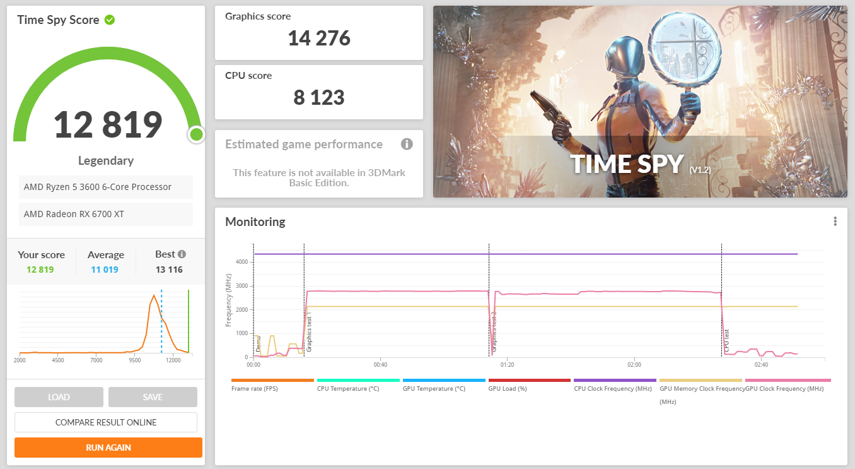Toggle the GPU Load (%) legend series
Screen dimensions: 855x469
coord(530,384)
